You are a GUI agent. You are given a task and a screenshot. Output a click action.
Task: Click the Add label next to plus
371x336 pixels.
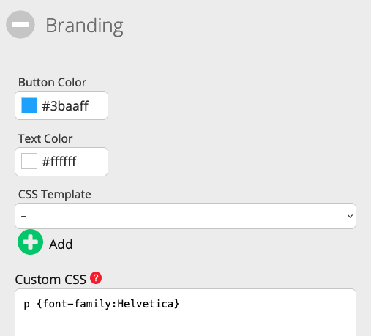pos(61,244)
